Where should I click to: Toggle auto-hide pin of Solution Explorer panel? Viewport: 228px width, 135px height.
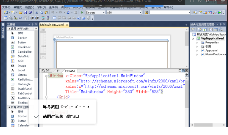(x=221, y=24)
